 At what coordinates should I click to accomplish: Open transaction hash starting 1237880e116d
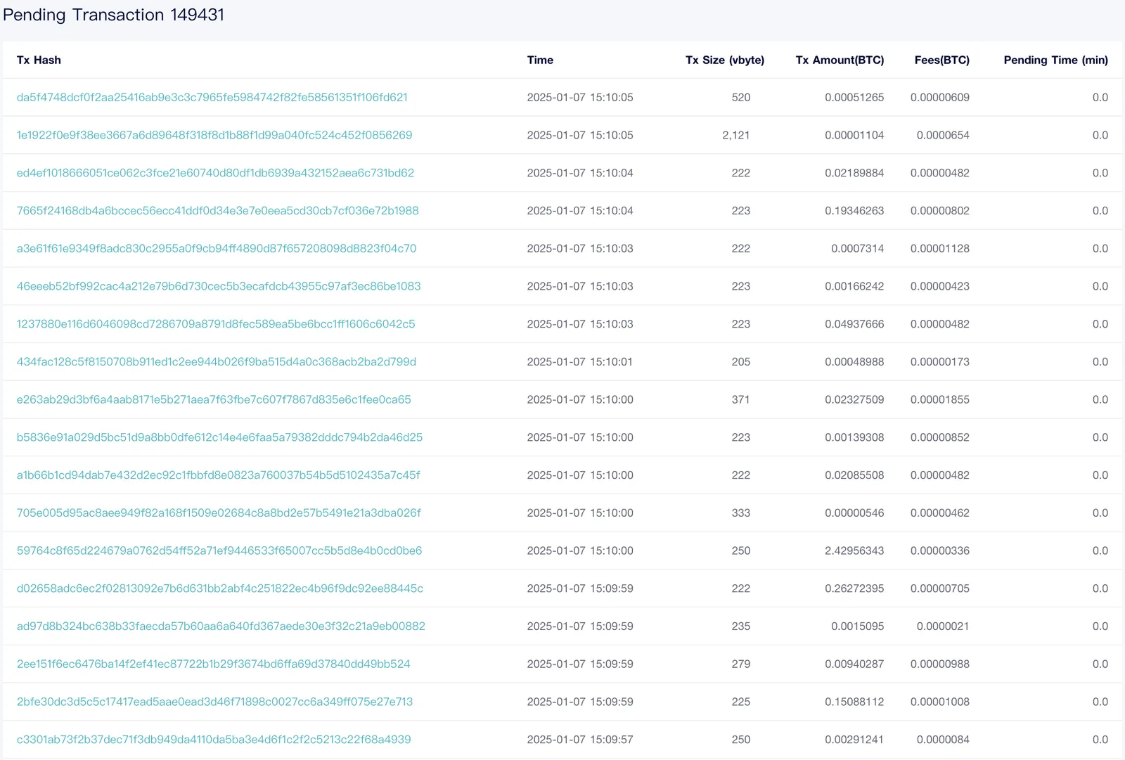click(x=216, y=324)
